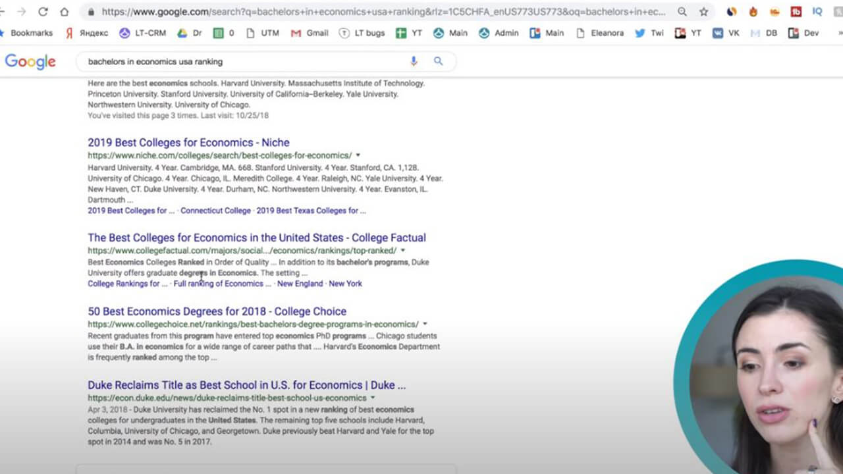Open 'The Best Colleges for Economics' College Factual result
Image resolution: width=843 pixels, height=474 pixels.
click(x=257, y=238)
